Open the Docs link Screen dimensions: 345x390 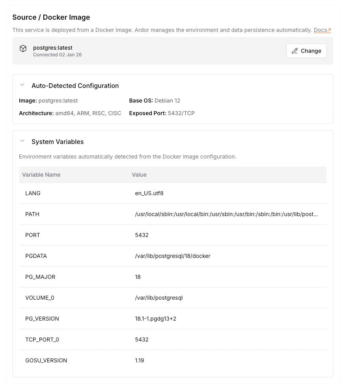pos(320,30)
